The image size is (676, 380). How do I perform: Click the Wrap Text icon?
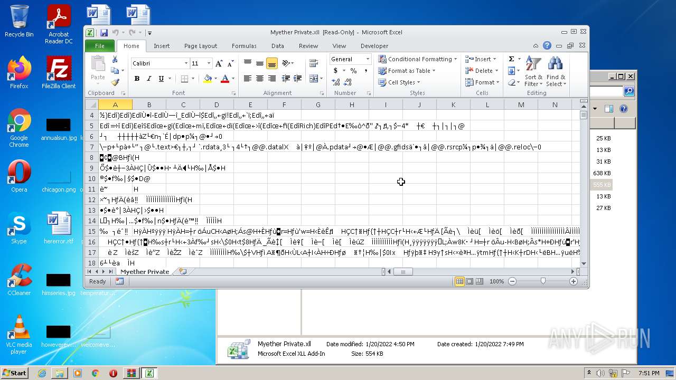314,63
